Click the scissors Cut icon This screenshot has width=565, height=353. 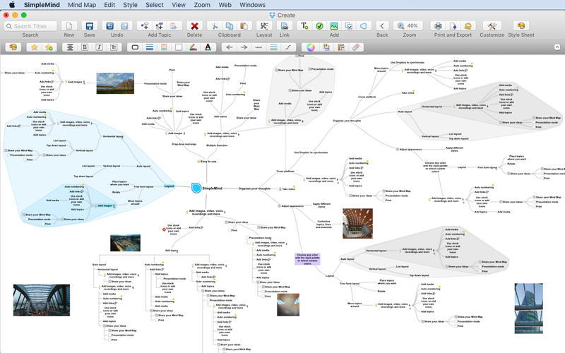[215, 26]
